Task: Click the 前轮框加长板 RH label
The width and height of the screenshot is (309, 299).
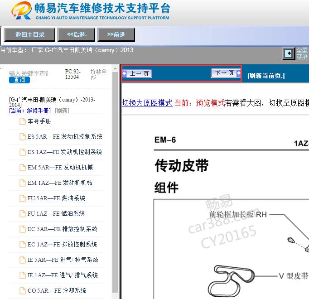Action: (238, 214)
